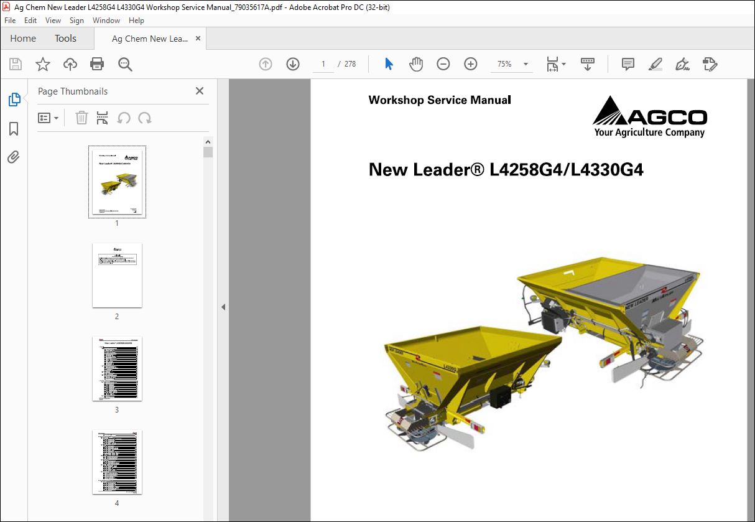This screenshot has width=755, height=522.
Task: Close the Ag Chem document tab
Action: tap(198, 39)
